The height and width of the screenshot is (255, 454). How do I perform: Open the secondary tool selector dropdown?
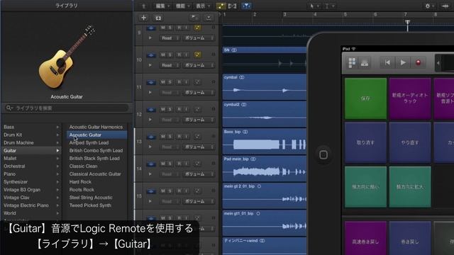(x=329, y=6)
